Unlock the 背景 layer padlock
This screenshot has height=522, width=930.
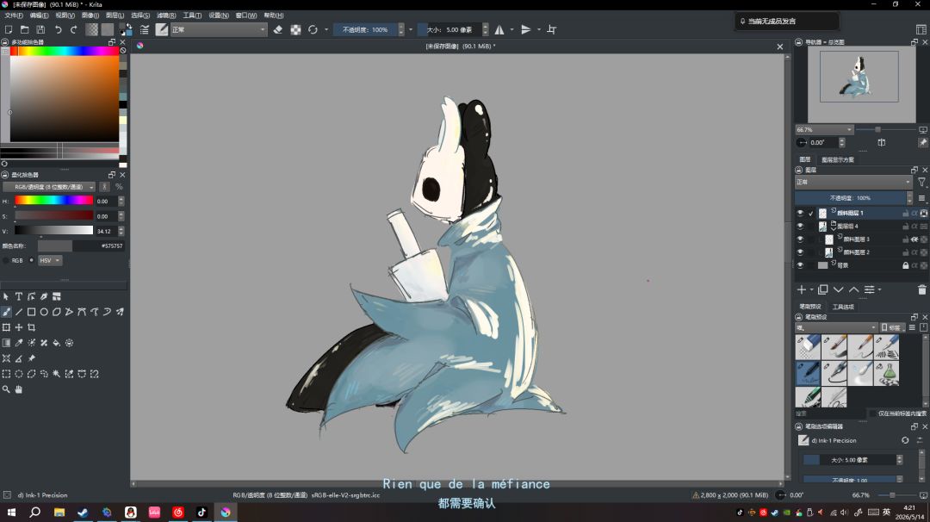click(906, 265)
